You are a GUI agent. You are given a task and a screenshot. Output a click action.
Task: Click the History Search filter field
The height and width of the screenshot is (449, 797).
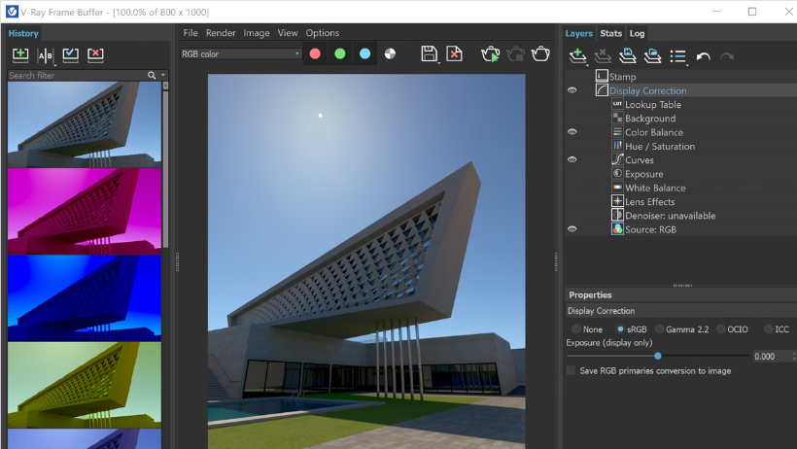pos(76,75)
